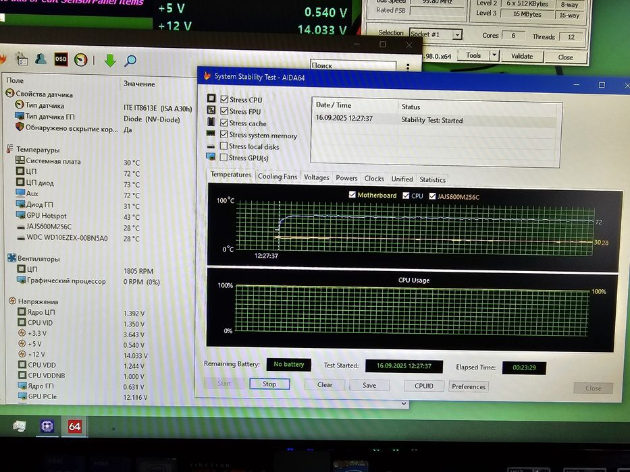Uncheck the Stress cache checkbox

point(224,123)
